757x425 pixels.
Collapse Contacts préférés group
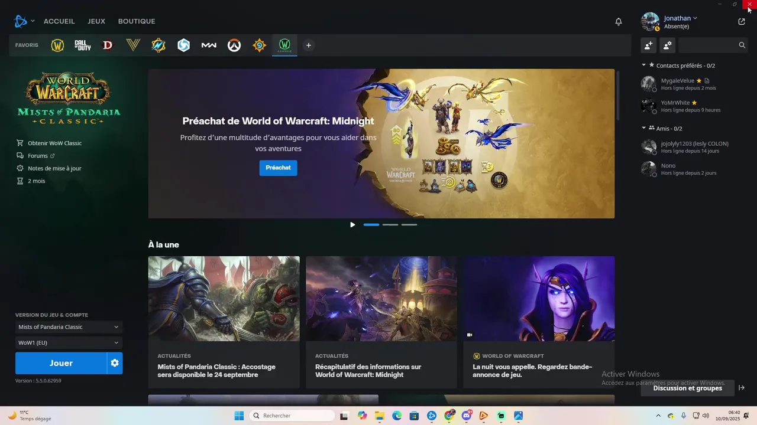coord(644,66)
